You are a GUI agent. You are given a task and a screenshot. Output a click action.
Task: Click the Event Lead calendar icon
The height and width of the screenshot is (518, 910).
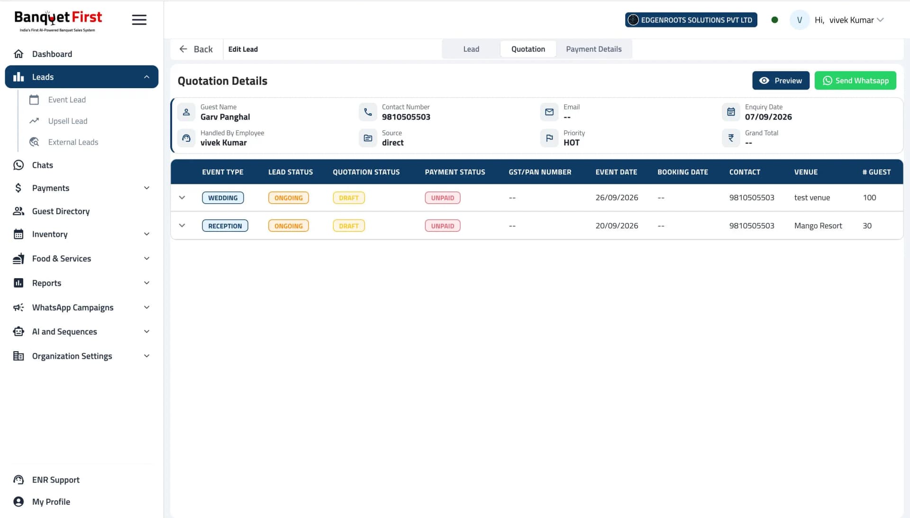coord(34,100)
